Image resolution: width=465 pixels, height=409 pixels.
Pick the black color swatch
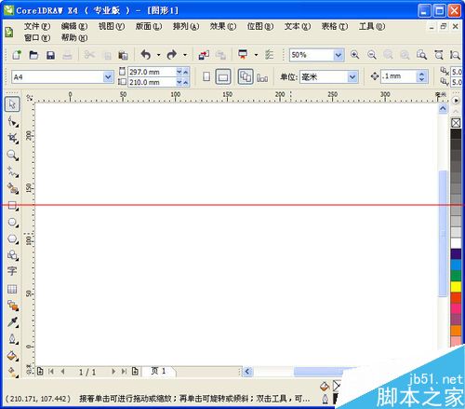(456, 134)
